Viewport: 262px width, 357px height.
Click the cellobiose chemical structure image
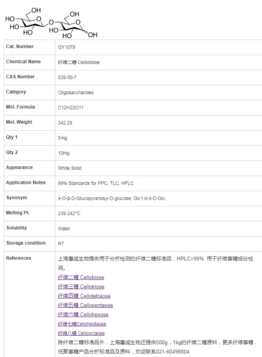coord(52,23)
